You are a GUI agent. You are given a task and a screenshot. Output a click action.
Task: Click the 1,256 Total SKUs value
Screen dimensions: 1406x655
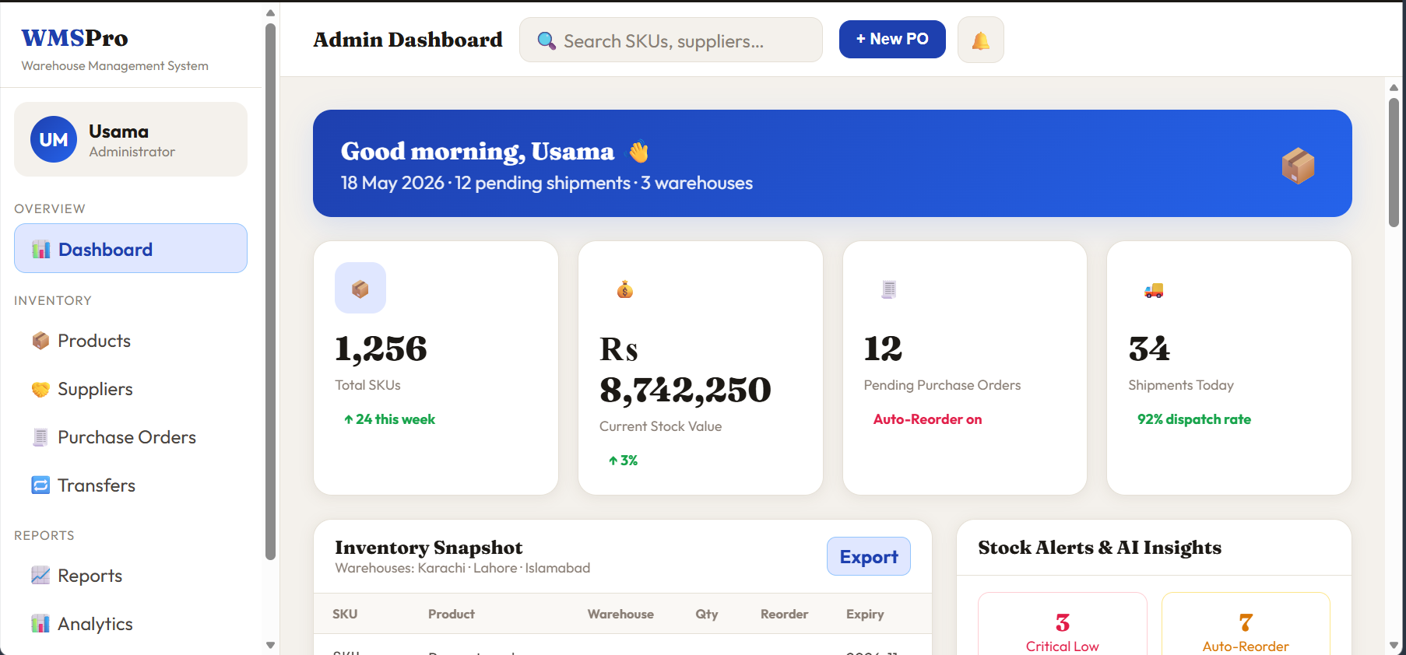(381, 349)
